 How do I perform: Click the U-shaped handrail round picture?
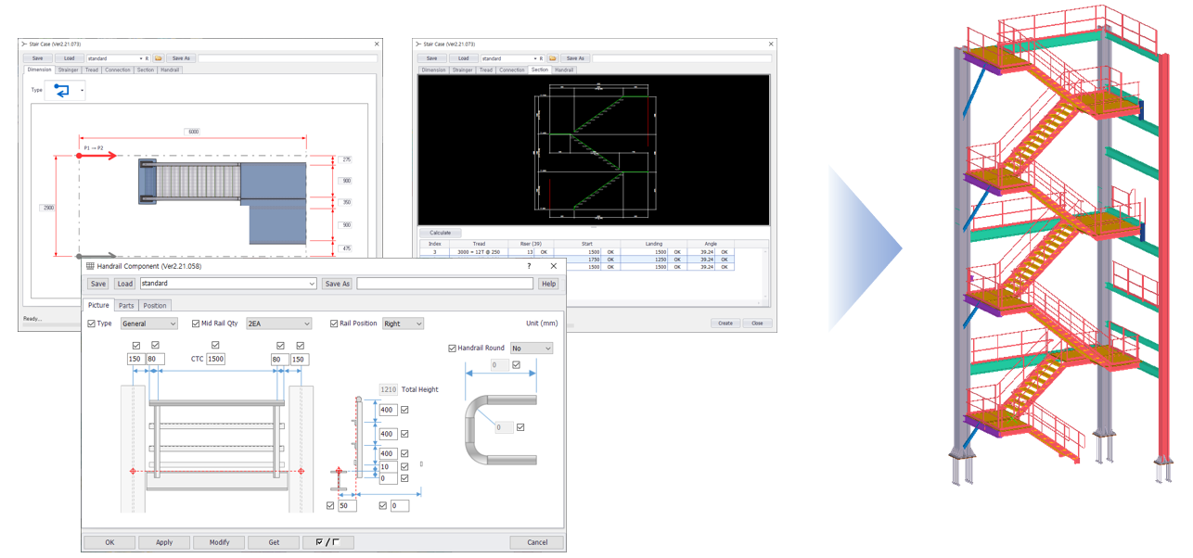[x=501, y=429]
